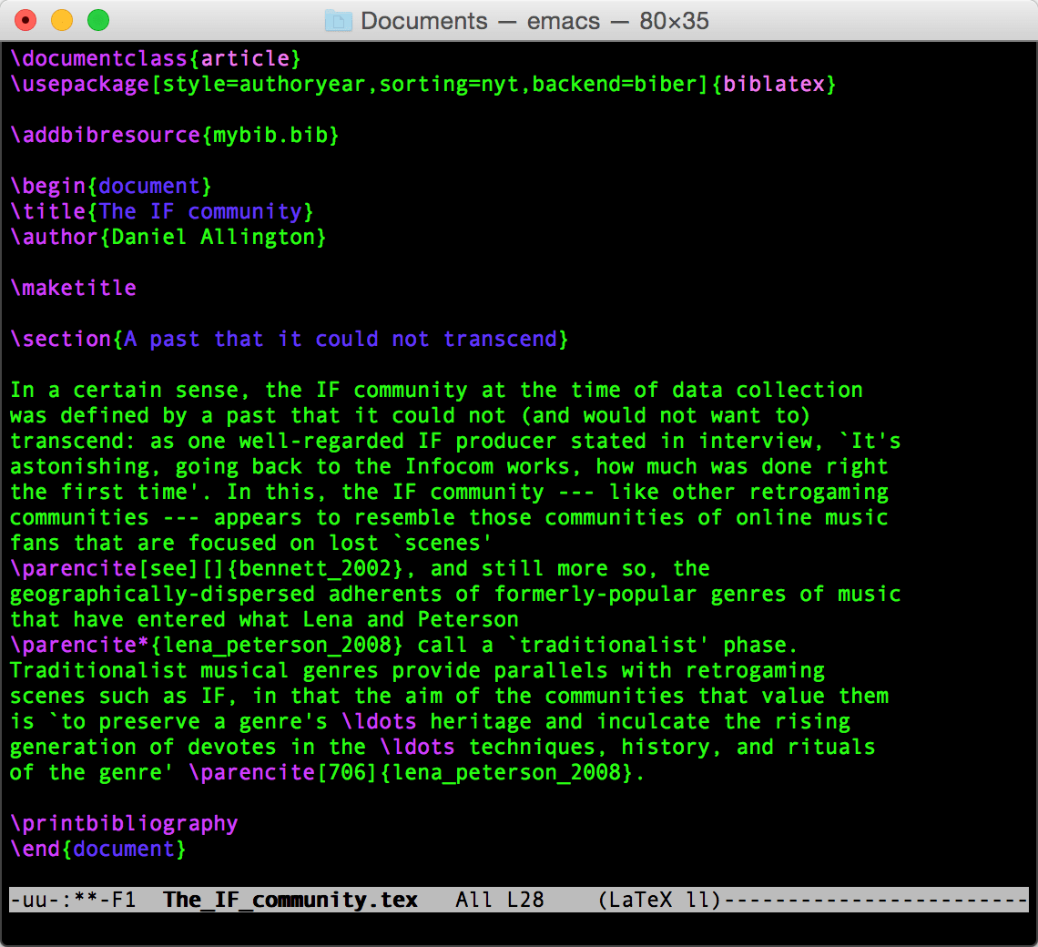The width and height of the screenshot is (1038, 947).
Task: Click the red close window button
Action: [x=25, y=21]
